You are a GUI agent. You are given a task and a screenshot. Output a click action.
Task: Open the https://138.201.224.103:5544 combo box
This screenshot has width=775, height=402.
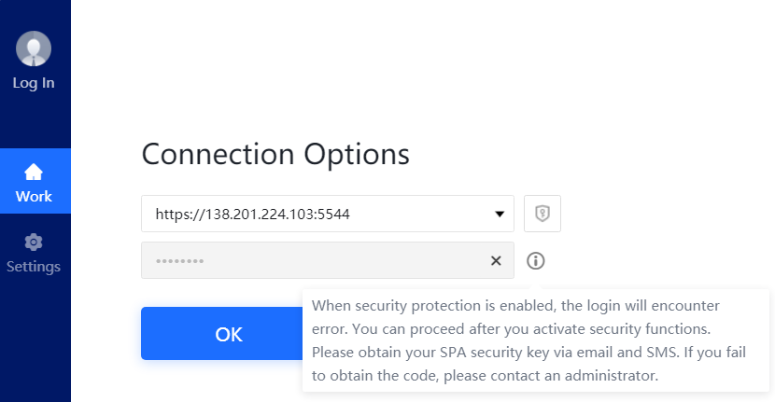click(328, 214)
